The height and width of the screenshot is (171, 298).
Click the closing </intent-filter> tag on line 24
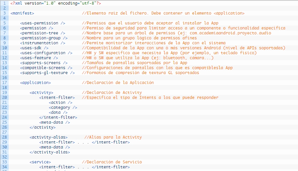click(x=58, y=117)
